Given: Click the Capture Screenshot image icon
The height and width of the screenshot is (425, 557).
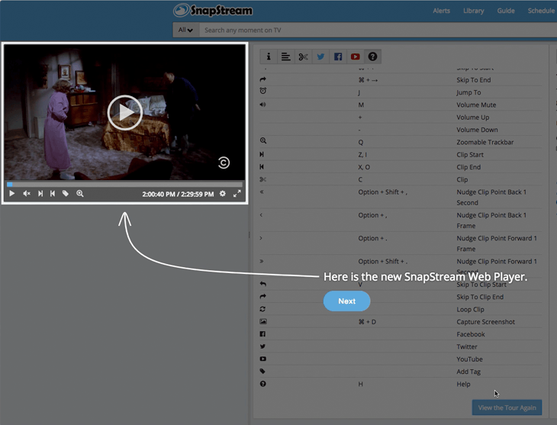Looking at the screenshot, I should (263, 321).
